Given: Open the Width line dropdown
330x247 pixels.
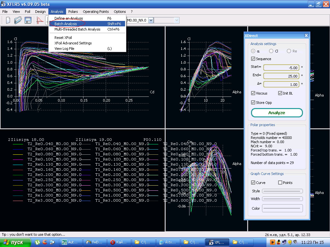Looking at the screenshot, I should tap(282, 199).
